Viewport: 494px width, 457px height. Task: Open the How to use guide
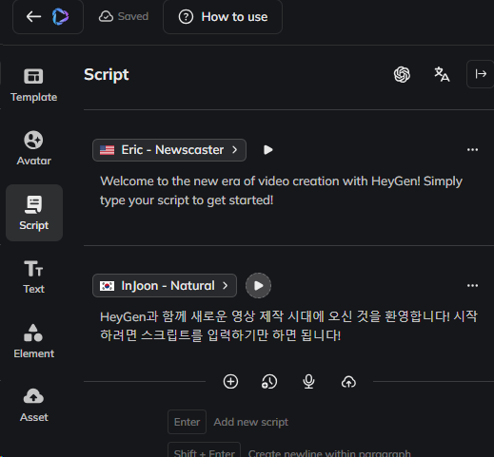(x=223, y=17)
